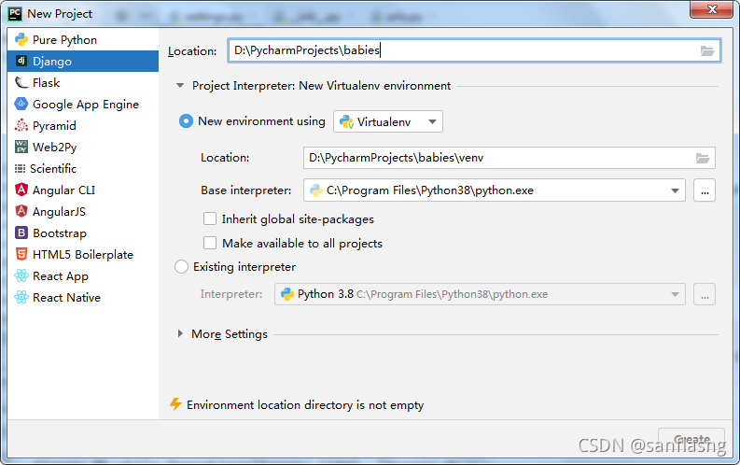The image size is (740, 465).
Task: Click the Google App Engine icon
Action: [x=21, y=104]
